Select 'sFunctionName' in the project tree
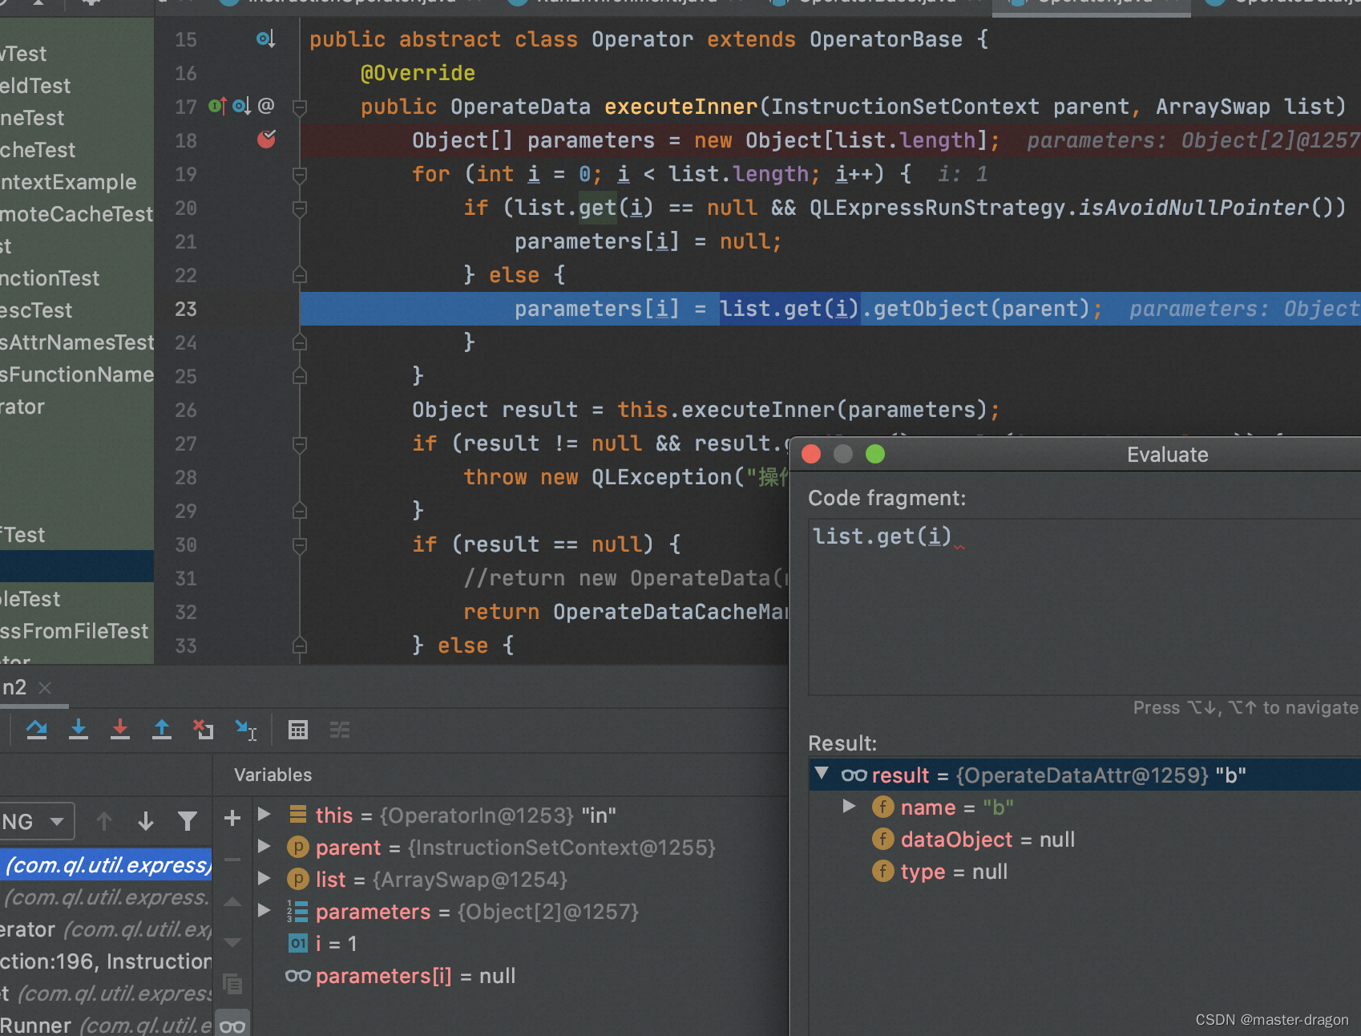Image resolution: width=1361 pixels, height=1036 pixels. coord(77,374)
